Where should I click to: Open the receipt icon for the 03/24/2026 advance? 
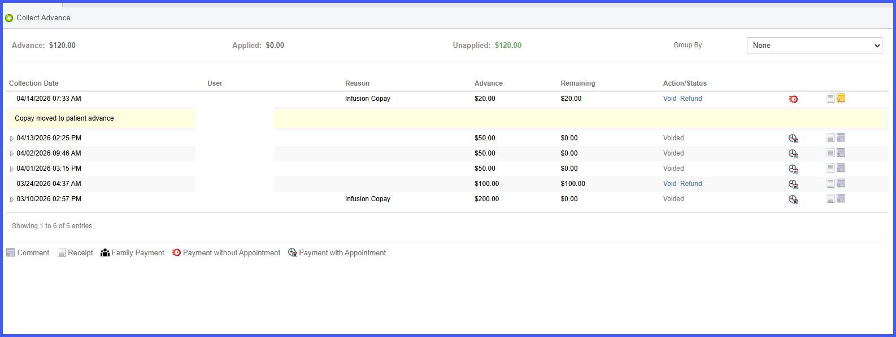click(x=830, y=184)
